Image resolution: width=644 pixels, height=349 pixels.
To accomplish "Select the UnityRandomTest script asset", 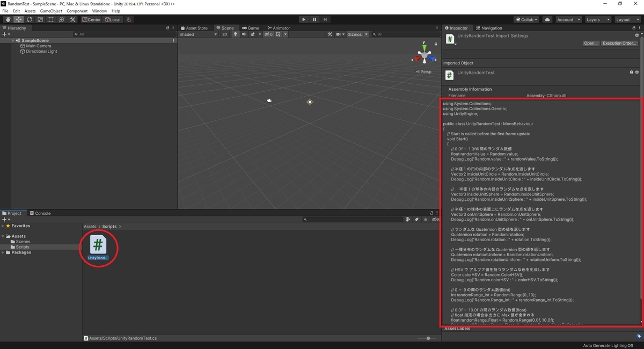I will 98,248.
